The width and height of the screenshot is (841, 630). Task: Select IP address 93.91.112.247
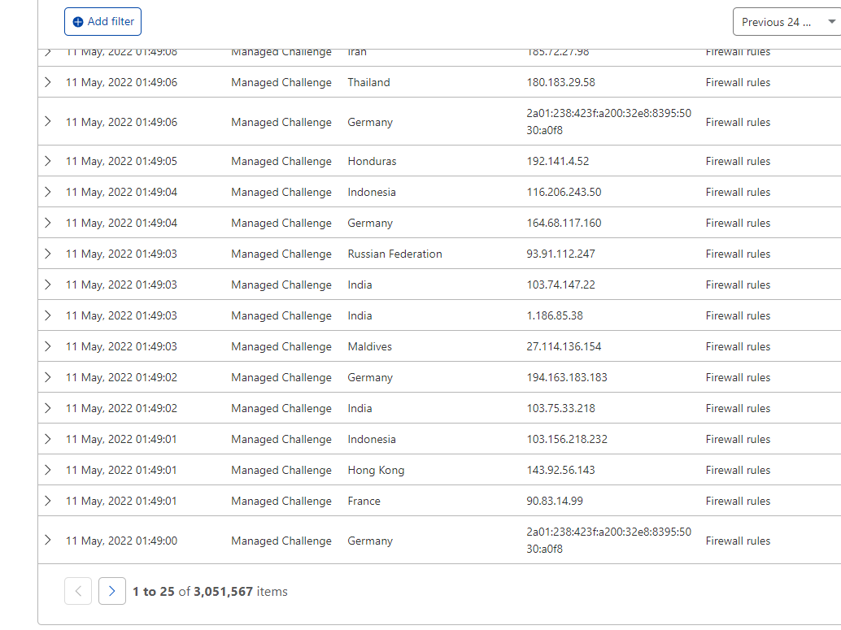point(560,254)
